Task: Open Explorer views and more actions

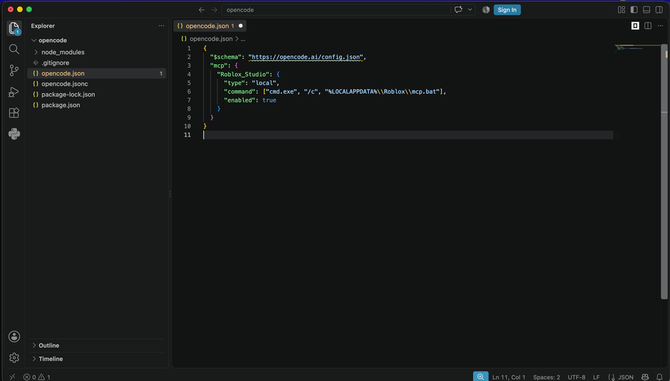Action: (x=162, y=25)
